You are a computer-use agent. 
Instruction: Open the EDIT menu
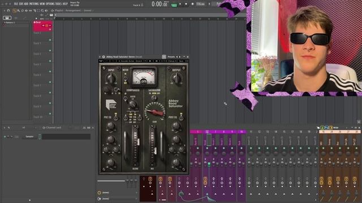click(x=21, y=4)
